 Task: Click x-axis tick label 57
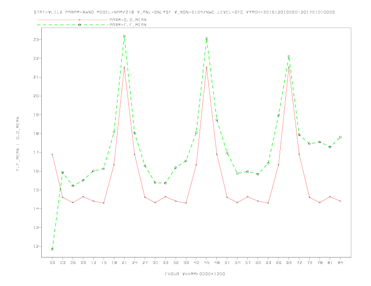248,263
